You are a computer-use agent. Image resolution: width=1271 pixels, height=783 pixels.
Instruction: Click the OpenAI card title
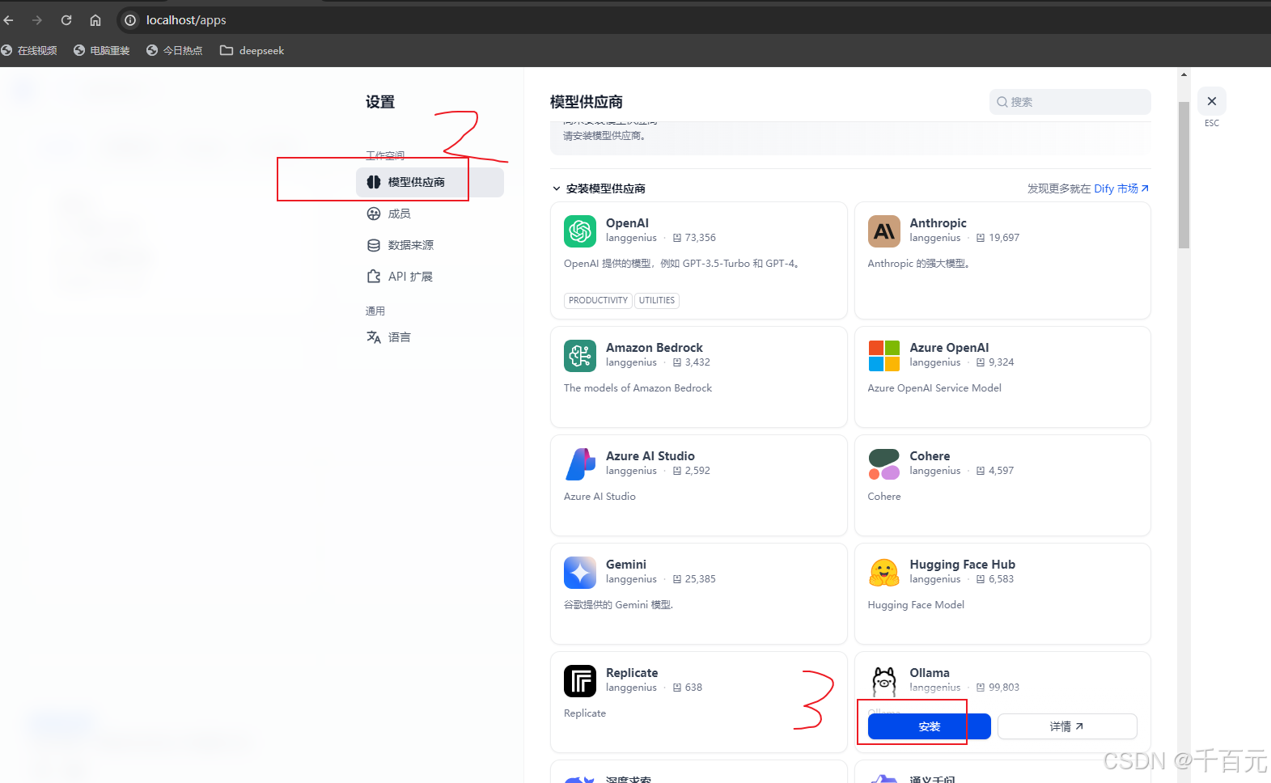click(627, 223)
